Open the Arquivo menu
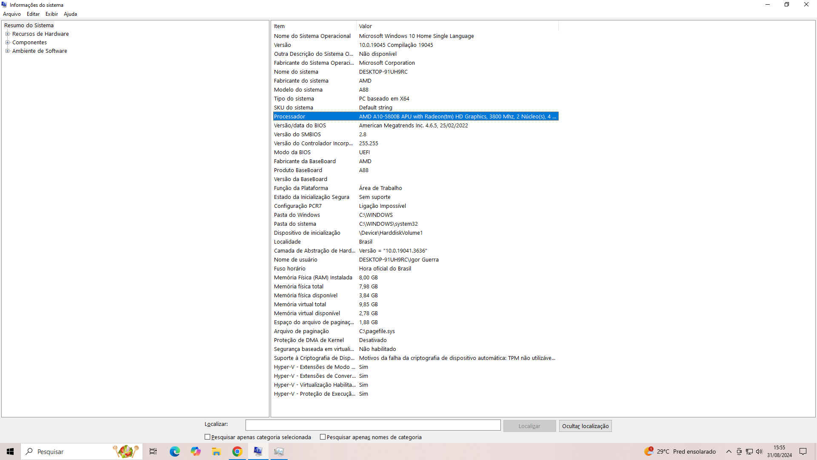This screenshot has height=460, width=817. pos(12,14)
